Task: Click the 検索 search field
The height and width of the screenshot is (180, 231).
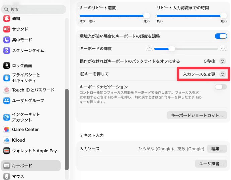Action: coord(33,9)
